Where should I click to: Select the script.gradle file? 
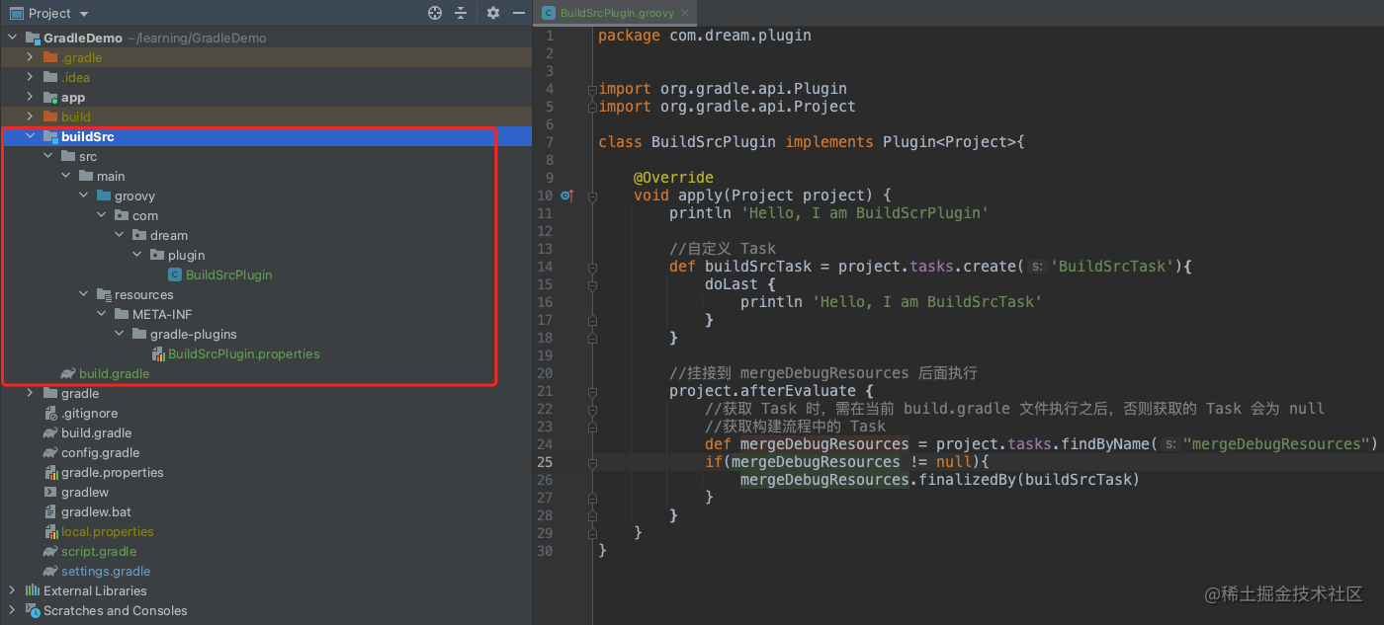pyautogui.click(x=99, y=551)
